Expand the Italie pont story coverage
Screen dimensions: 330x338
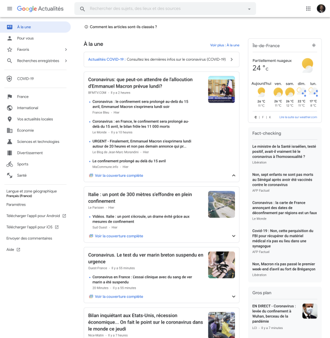(x=233, y=236)
